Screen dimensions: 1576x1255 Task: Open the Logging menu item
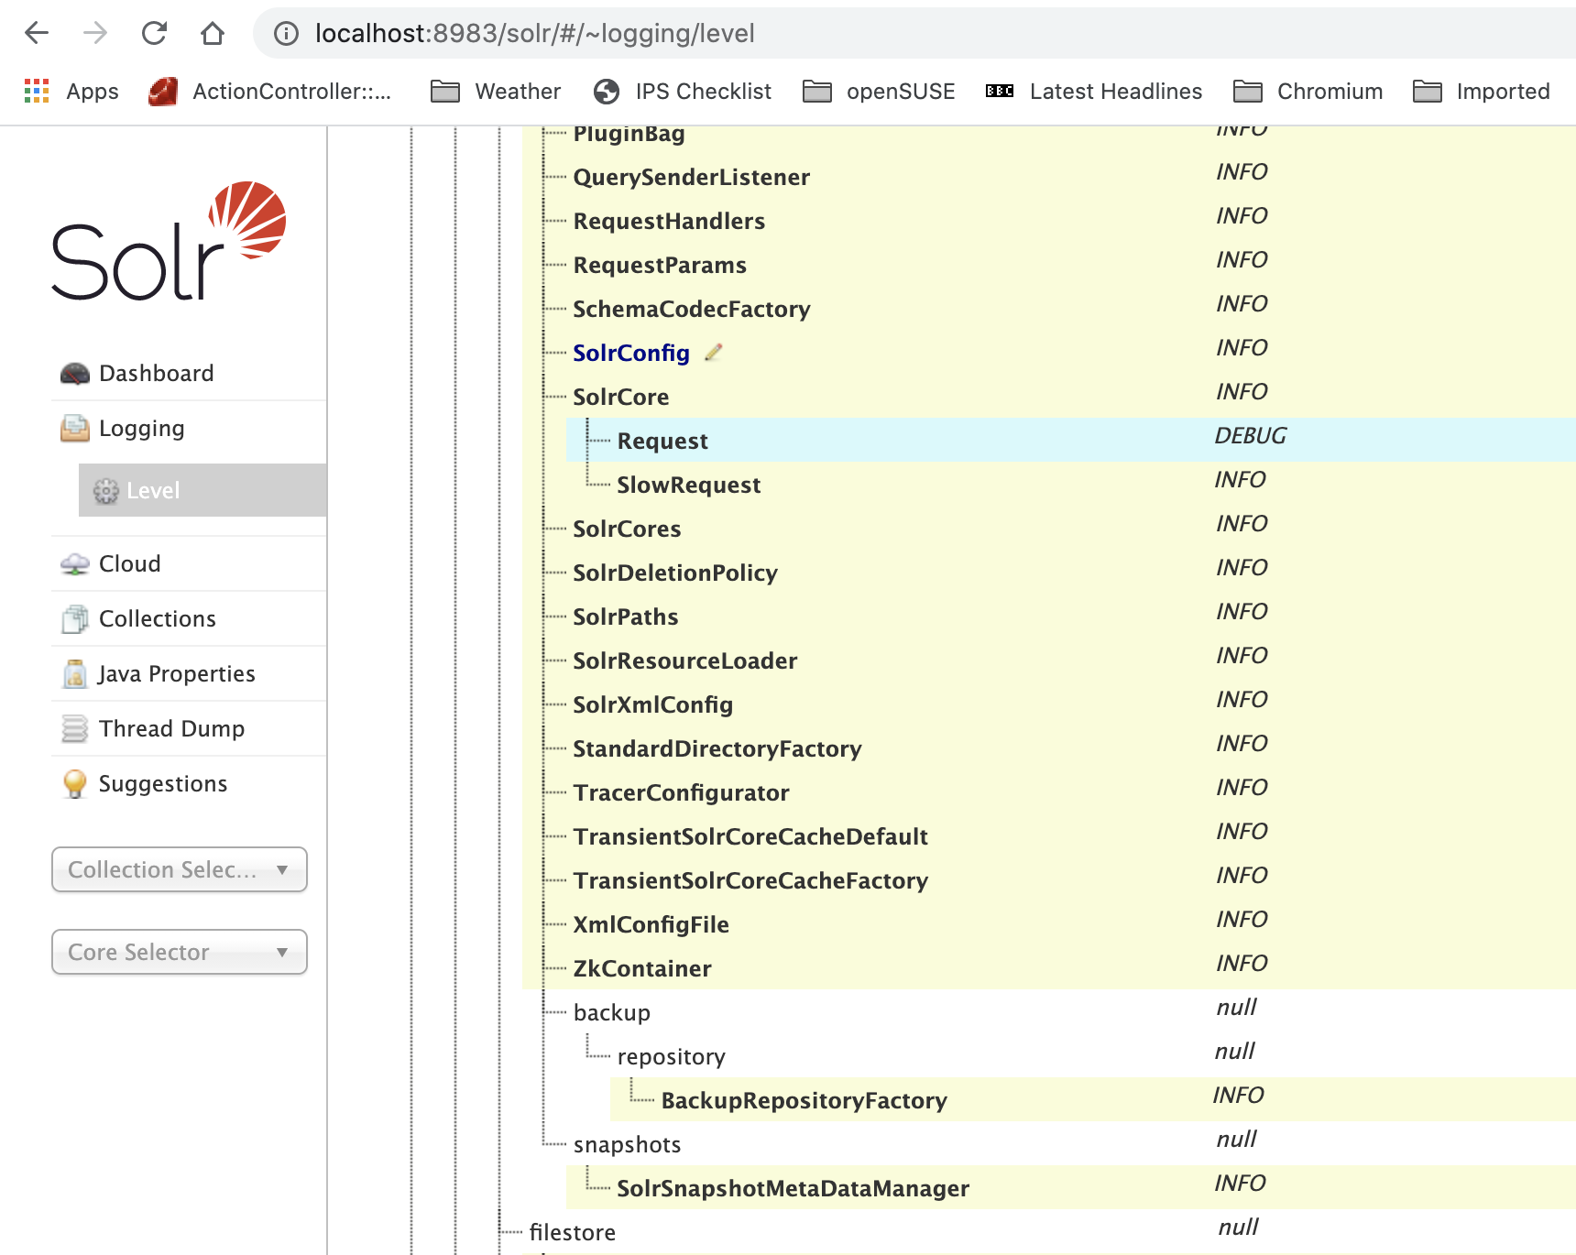tap(189, 428)
